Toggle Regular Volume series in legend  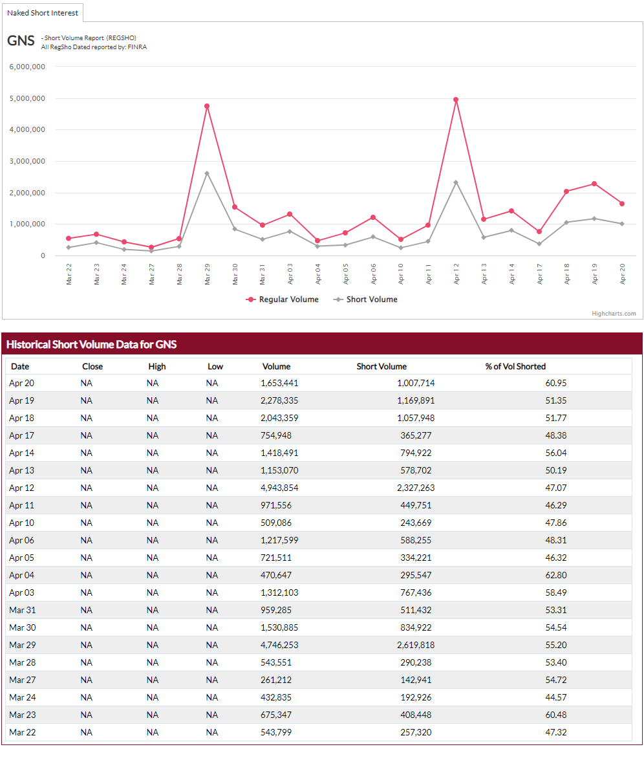coord(283,299)
